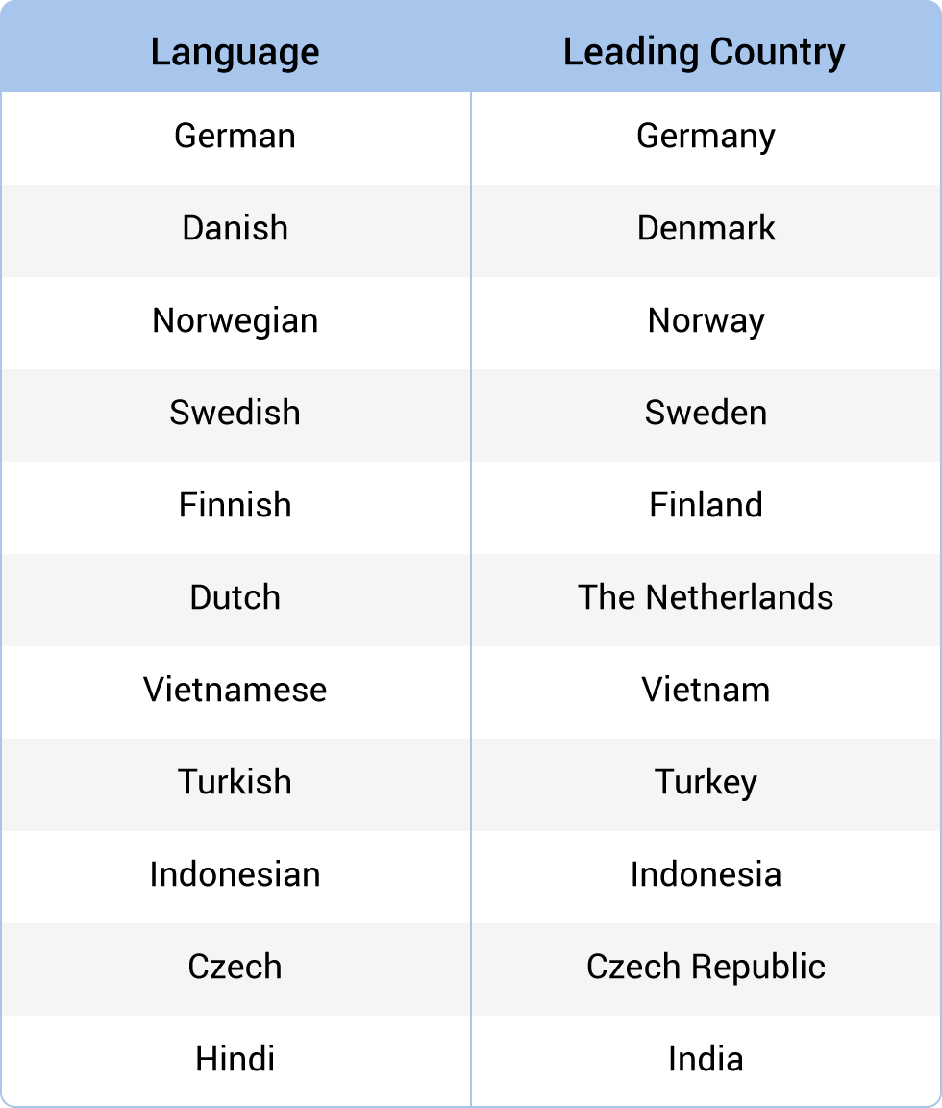The width and height of the screenshot is (942, 1108).
Task: Select the Finnish language cell
Action: [x=235, y=505]
